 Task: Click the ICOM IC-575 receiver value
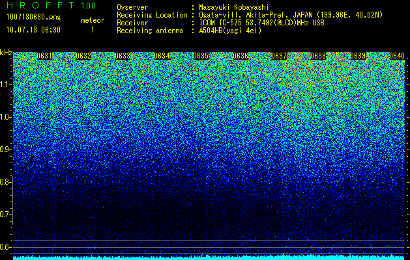(261, 23)
